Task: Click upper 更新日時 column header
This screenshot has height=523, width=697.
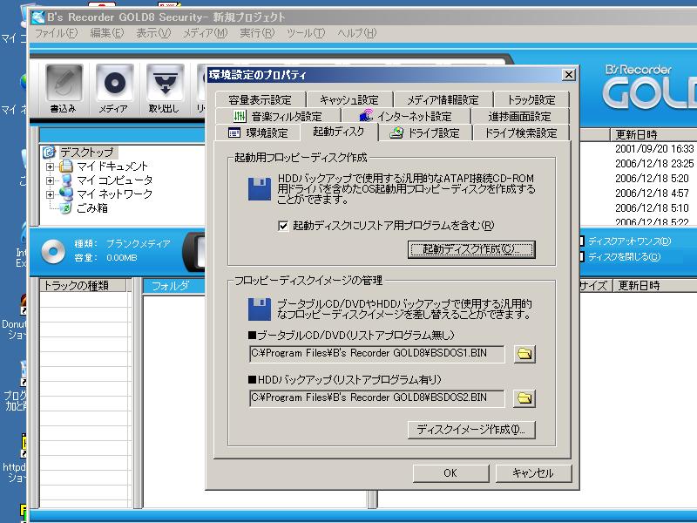Action: [x=653, y=135]
